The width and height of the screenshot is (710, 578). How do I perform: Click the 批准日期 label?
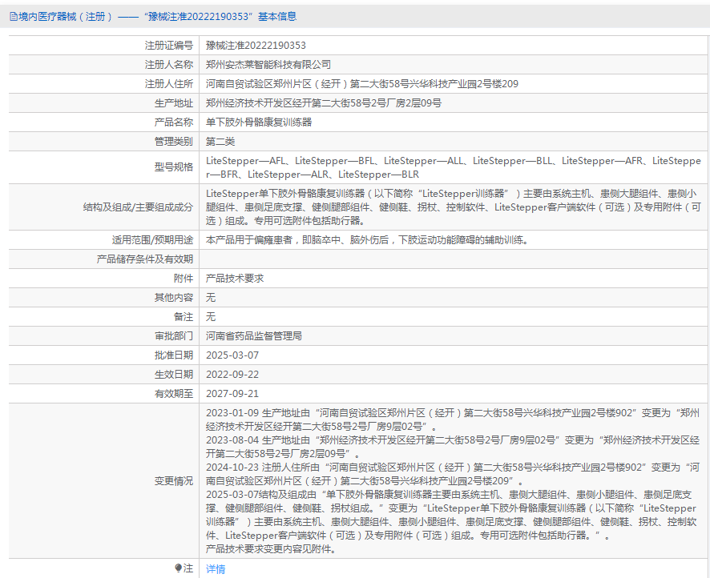click(174, 355)
